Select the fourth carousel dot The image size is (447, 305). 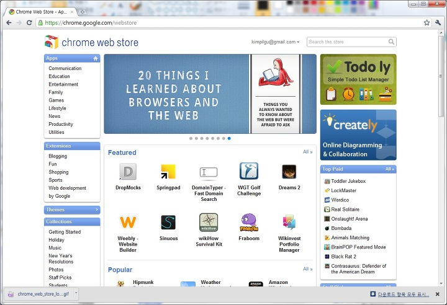[x=207, y=138]
